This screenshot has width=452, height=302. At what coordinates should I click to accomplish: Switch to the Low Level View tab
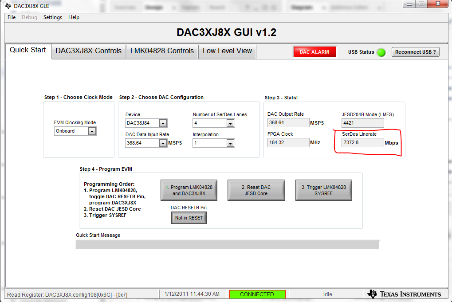227,51
